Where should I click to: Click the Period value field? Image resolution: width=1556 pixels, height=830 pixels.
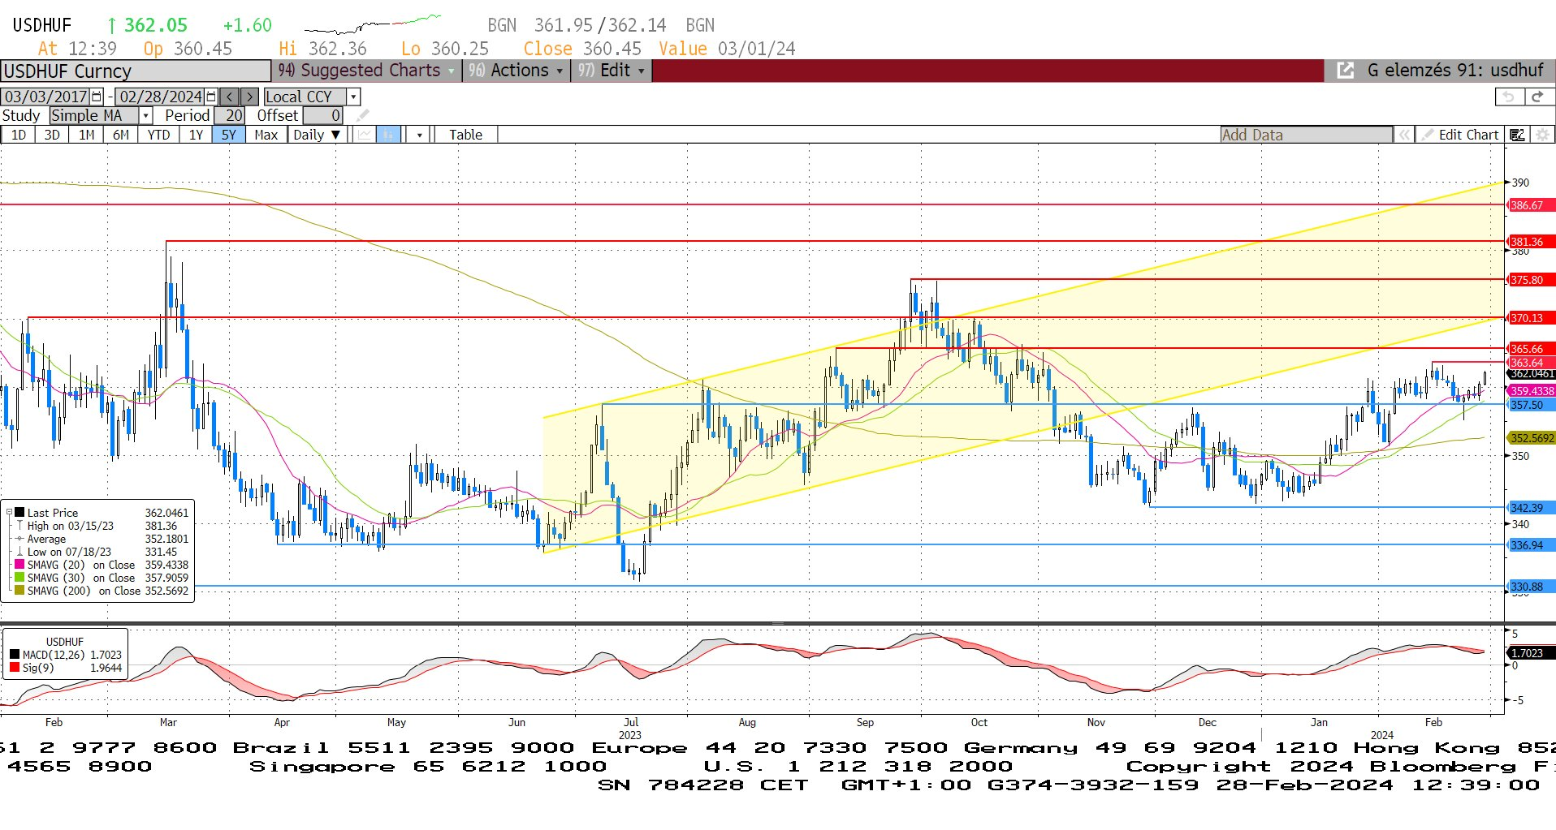[x=230, y=116]
